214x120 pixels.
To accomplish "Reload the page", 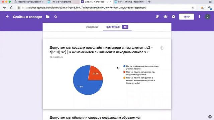I will click(x=11, y=8).
